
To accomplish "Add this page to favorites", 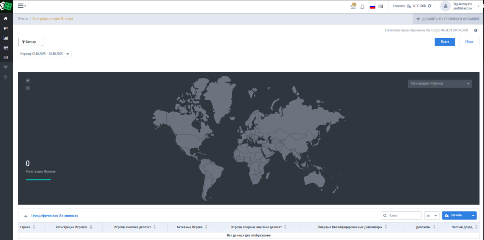I will (448, 19).
